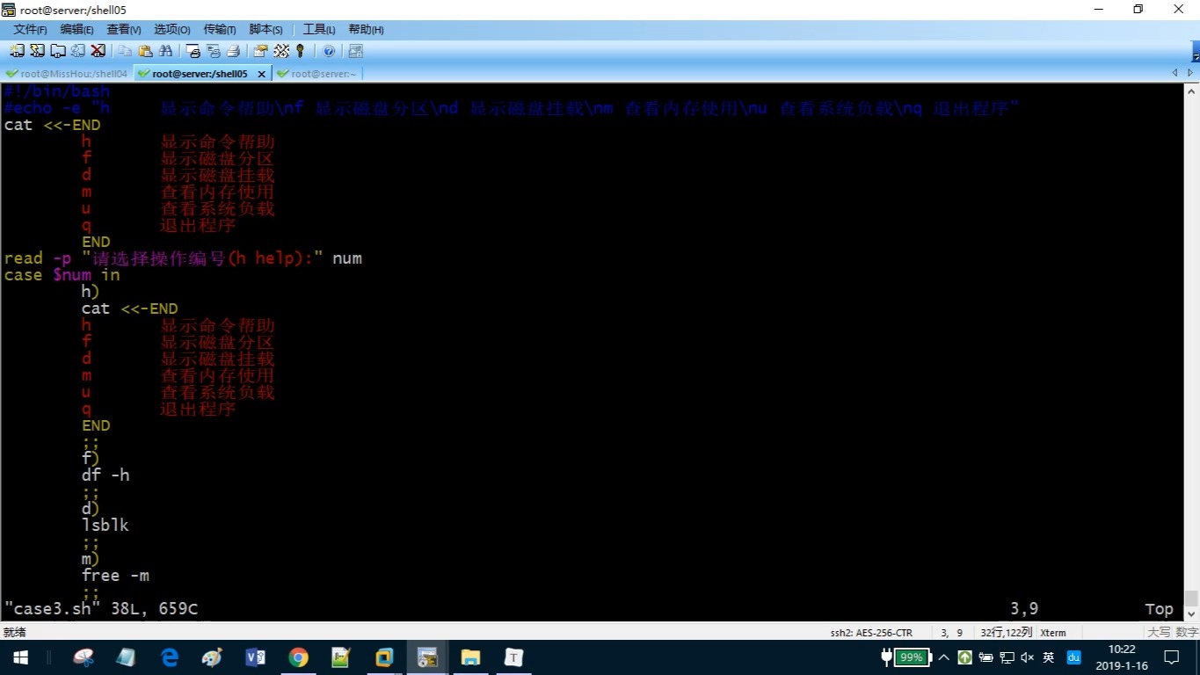Click the 'df -h' command line
The image size is (1200, 675).
coord(105,475)
